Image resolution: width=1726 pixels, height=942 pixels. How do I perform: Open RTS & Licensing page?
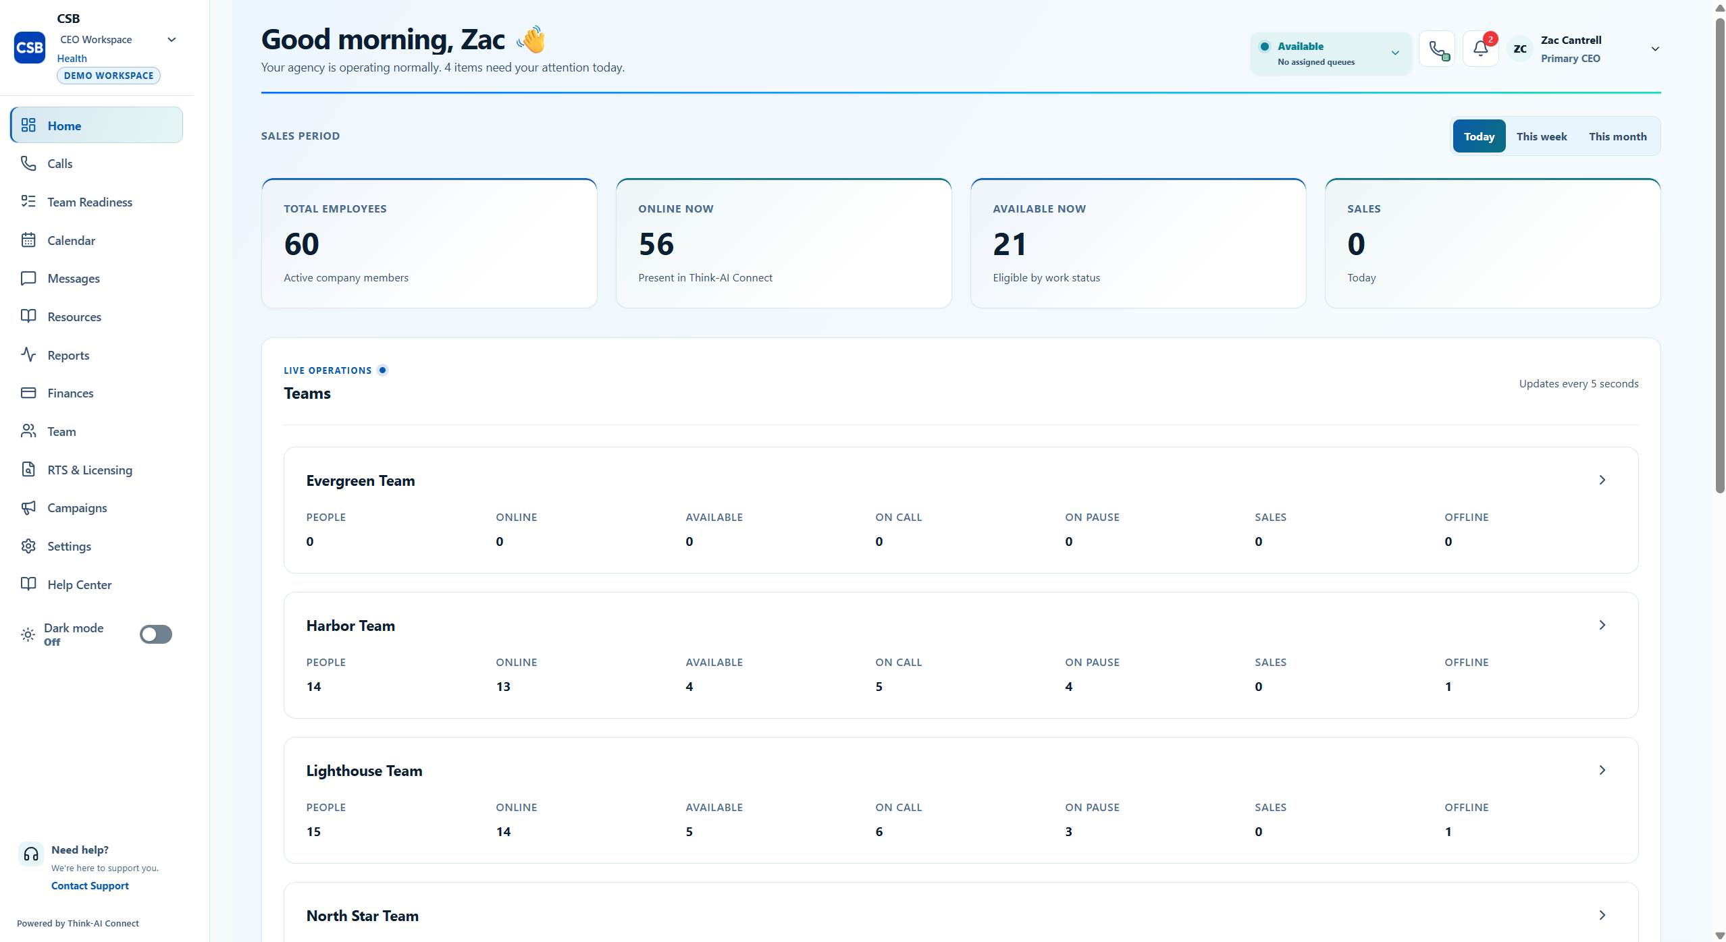coord(97,470)
